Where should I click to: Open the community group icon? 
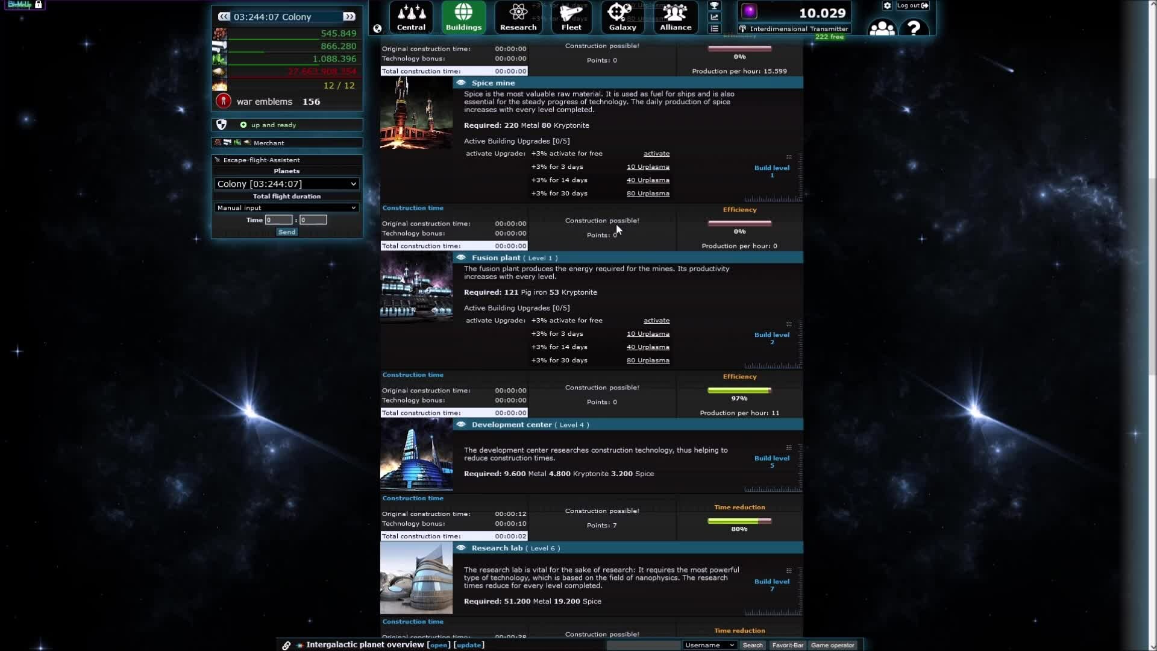[x=882, y=28]
